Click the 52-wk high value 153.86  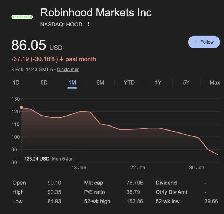coord(134,201)
